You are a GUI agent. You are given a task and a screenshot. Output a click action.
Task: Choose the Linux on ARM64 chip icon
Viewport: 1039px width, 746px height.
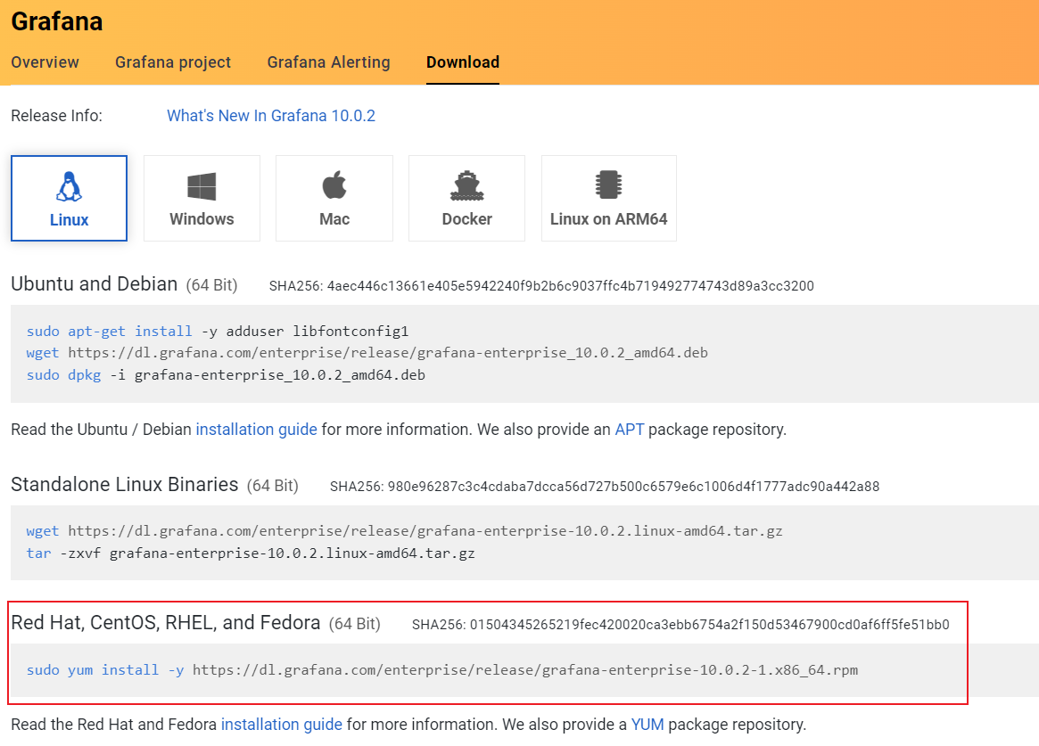coord(608,185)
